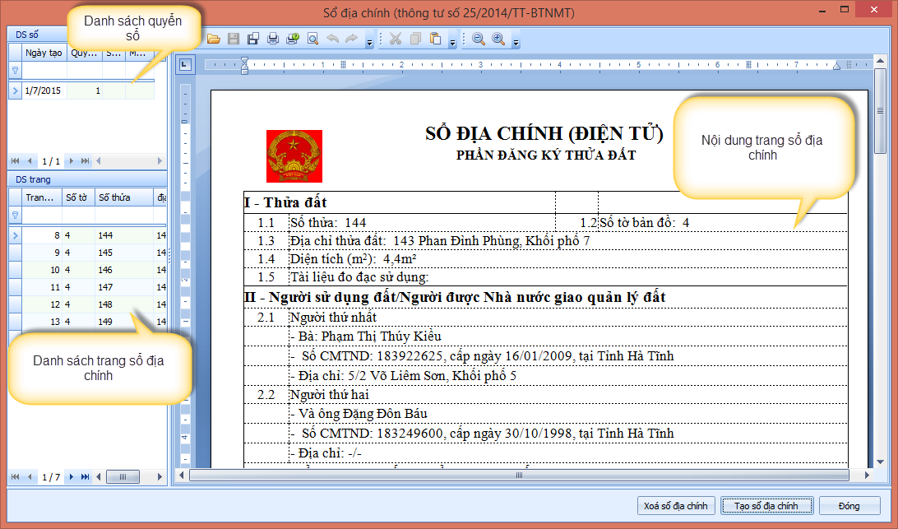Screen dimensions: 898x529
Task: Open Print Preview magnifier icon
Action: [x=312, y=39]
